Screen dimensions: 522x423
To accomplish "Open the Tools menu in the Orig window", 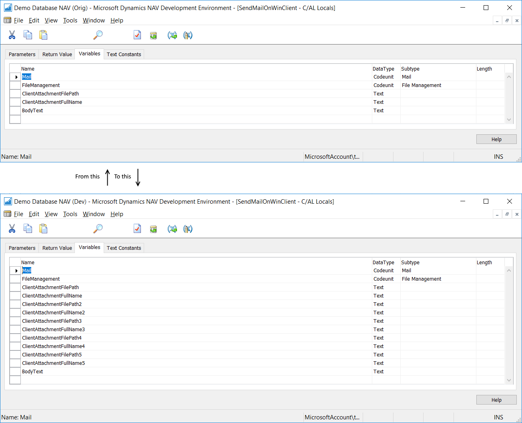I will [70, 20].
